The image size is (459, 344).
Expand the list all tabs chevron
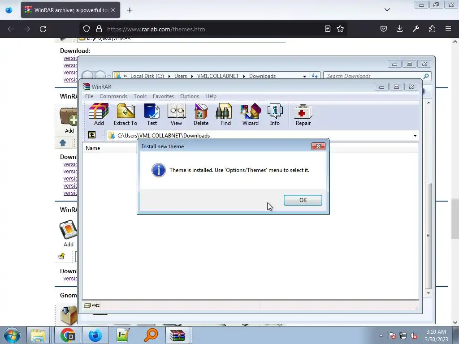coord(387,10)
